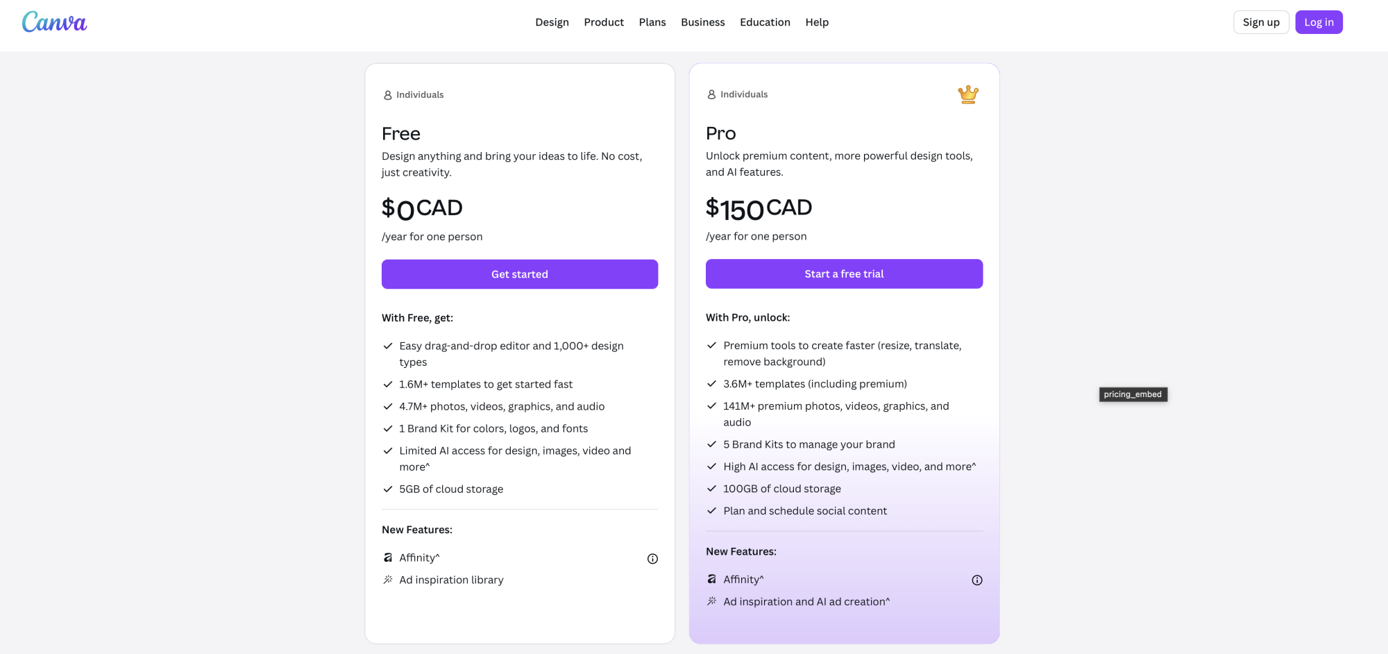Click the Sign up button

pos(1260,22)
